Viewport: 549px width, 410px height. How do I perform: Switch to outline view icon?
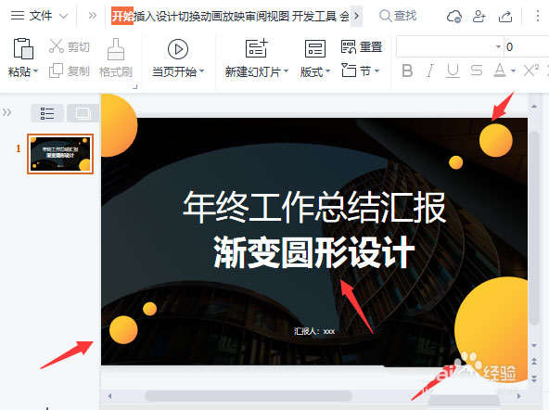click(47, 113)
